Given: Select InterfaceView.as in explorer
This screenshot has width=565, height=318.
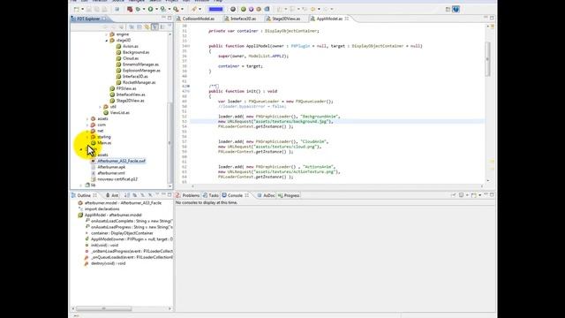Looking at the screenshot, I should point(131,95).
